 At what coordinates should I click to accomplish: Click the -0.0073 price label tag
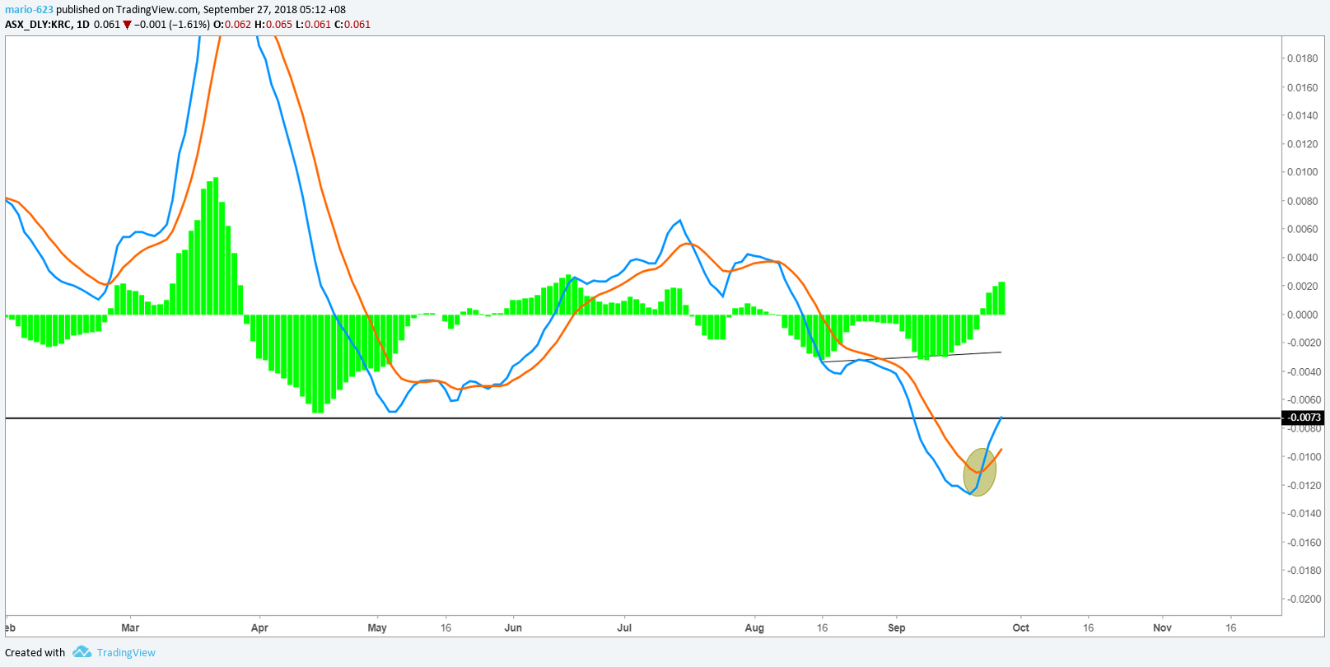click(x=1304, y=417)
